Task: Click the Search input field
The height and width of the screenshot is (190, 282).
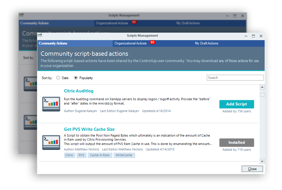Action: (x=235, y=78)
